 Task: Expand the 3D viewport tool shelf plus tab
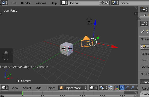1,14
